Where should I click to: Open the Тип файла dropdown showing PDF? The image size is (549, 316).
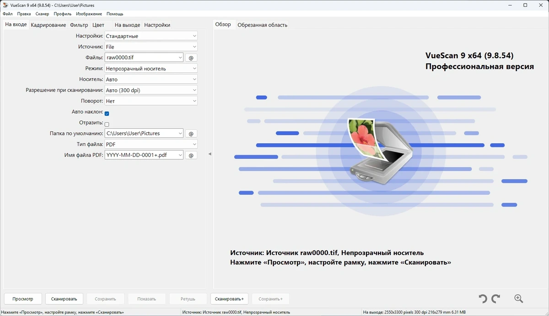click(x=151, y=144)
